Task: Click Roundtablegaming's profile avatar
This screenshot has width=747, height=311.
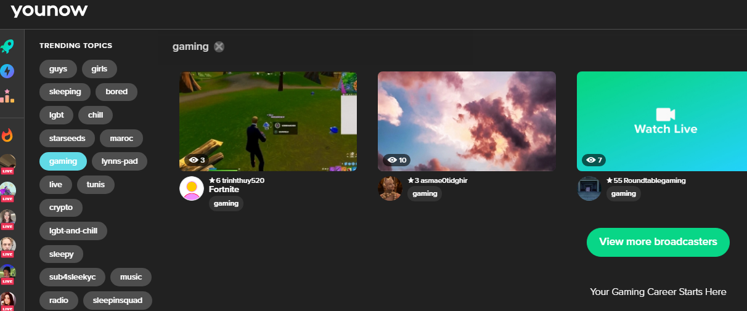Action: 589,188
